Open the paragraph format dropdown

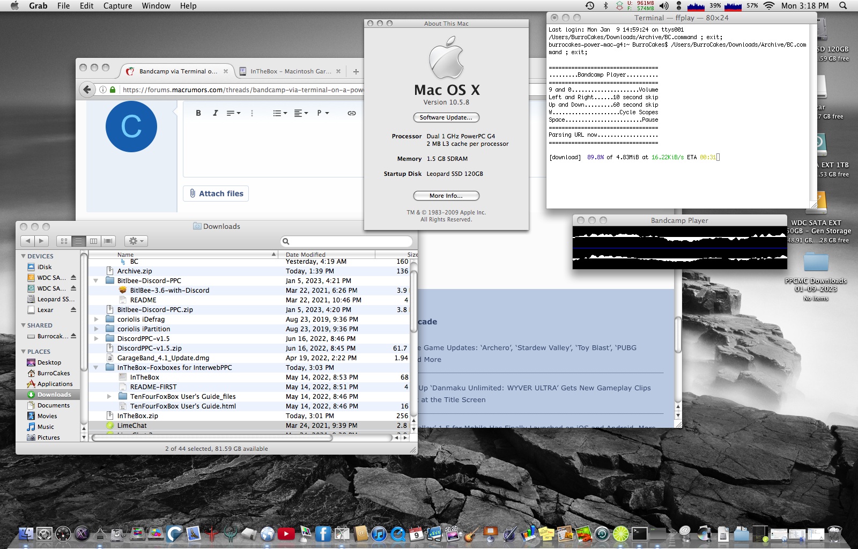click(323, 113)
